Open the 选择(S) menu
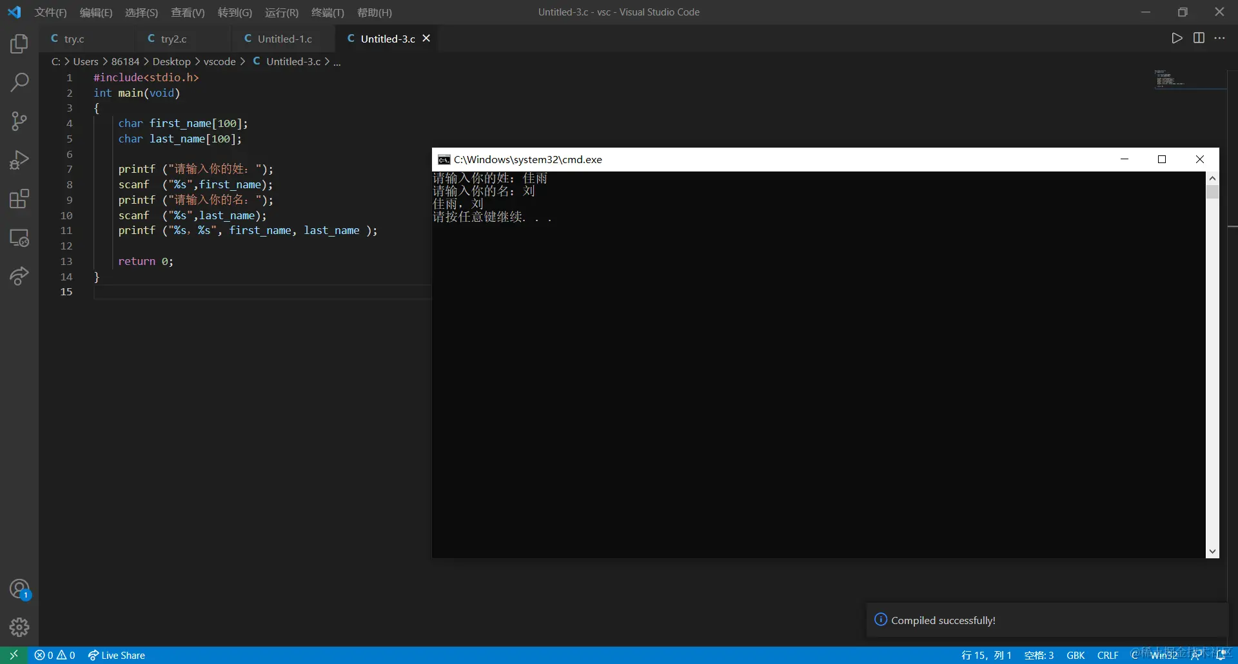 click(x=141, y=12)
